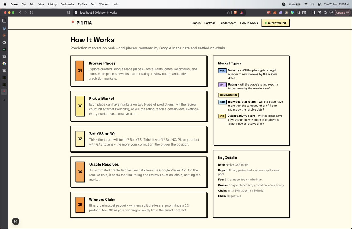Open the File menu
This screenshot has height=229, width=352.
(x=23, y=4)
